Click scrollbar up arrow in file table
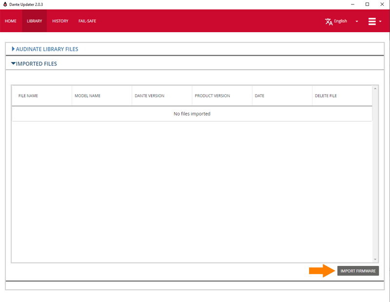390x302 pixels. coord(375,89)
